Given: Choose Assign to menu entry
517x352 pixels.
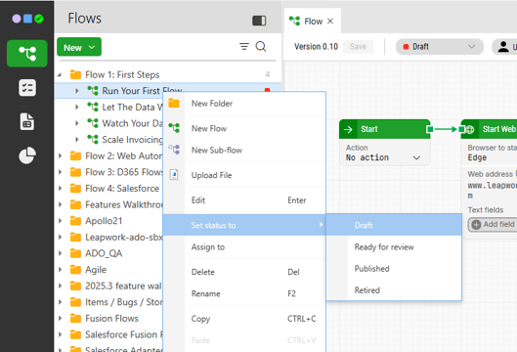Looking at the screenshot, I should (x=244, y=247).
